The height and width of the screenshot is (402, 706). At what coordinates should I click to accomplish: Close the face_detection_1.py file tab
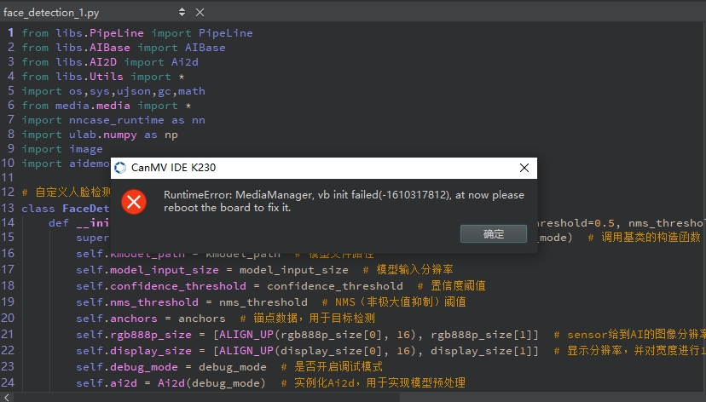pyautogui.click(x=200, y=13)
